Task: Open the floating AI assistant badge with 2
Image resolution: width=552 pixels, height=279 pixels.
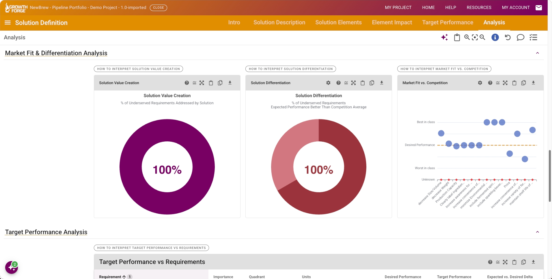Action: 12,267
